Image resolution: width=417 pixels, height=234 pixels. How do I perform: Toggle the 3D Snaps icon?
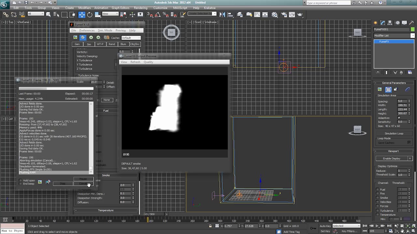tap(150, 14)
